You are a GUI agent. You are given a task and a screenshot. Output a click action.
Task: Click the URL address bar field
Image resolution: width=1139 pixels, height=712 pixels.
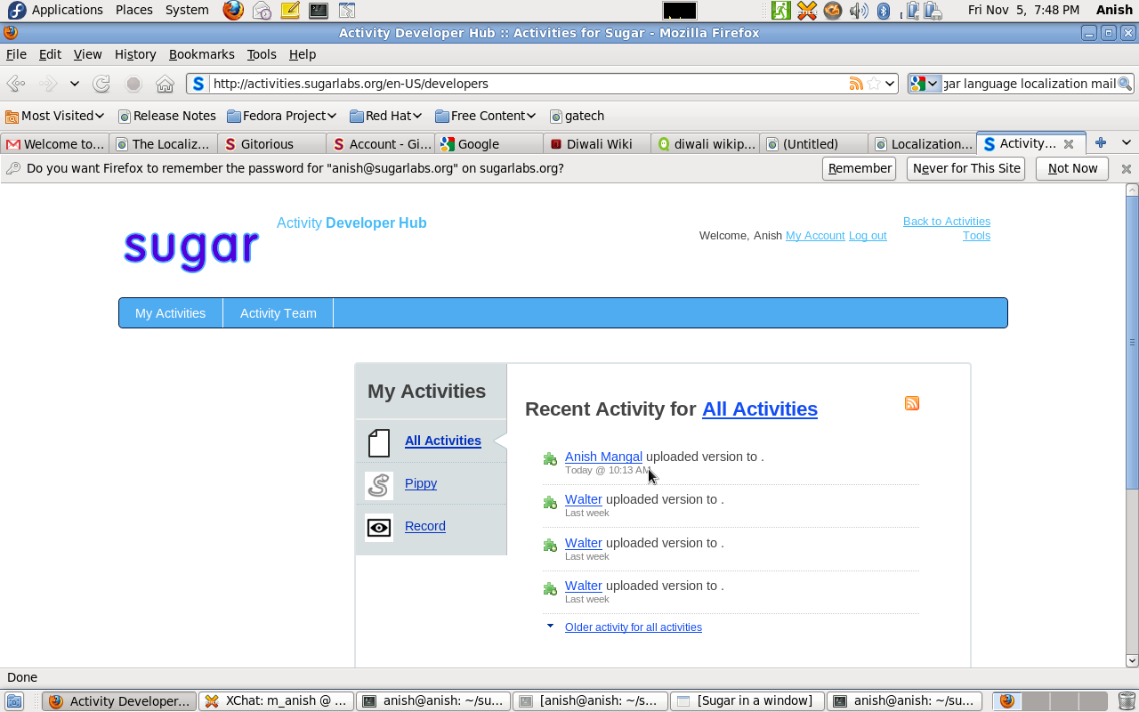(x=525, y=84)
